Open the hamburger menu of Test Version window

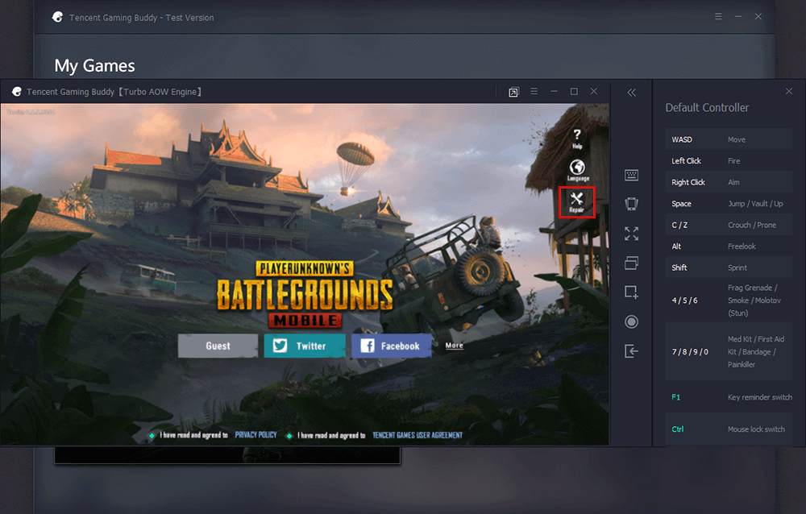(x=718, y=16)
